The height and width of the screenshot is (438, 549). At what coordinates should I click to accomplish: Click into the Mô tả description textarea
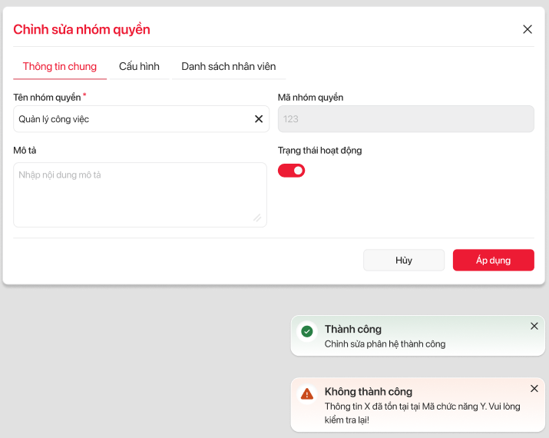click(x=138, y=195)
